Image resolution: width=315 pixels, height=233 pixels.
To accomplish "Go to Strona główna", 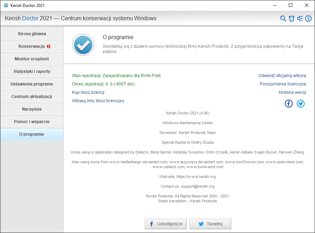I will pyautogui.click(x=32, y=34).
